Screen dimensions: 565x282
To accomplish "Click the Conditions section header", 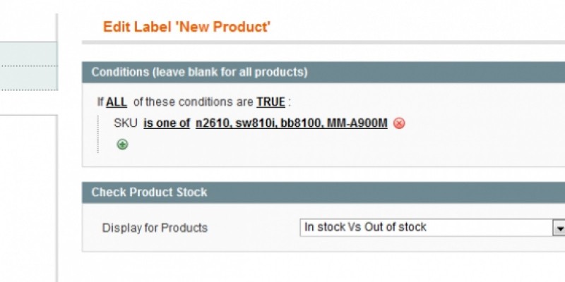I will click(x=199, y=72).
